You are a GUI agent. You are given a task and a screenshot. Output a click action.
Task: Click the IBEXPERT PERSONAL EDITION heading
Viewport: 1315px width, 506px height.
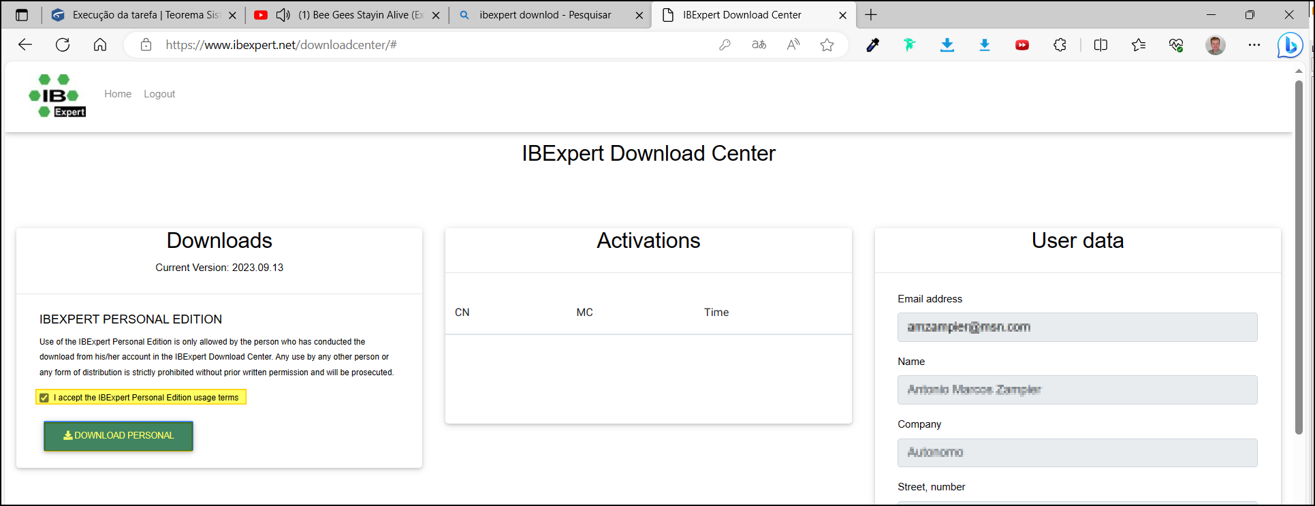click(131, 319)
